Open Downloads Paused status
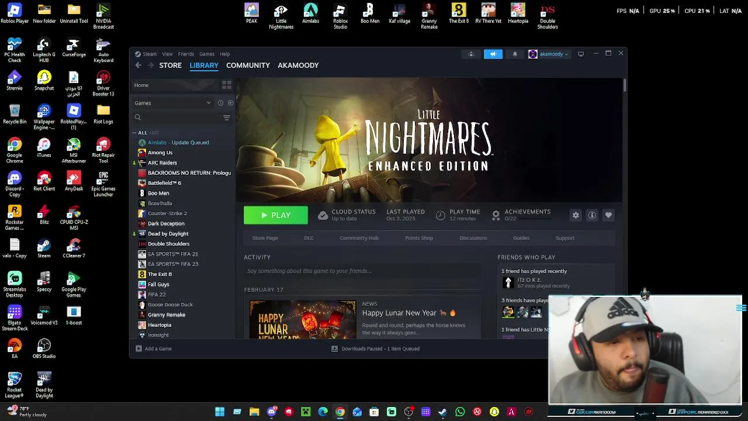748x421 pixels. click(x=375, y=348)
